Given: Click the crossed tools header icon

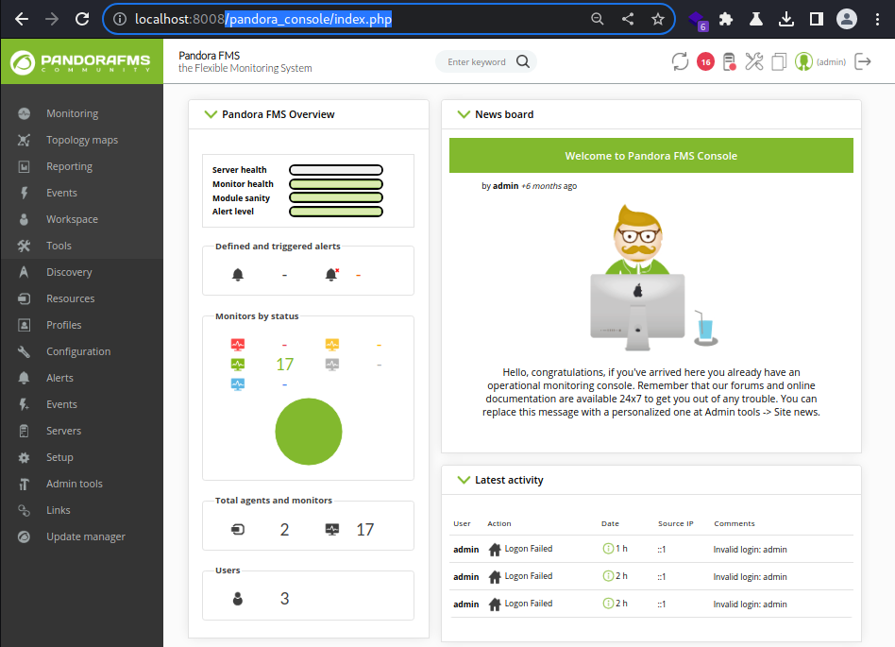Looking at the screenshot, I should click(754, 61).
